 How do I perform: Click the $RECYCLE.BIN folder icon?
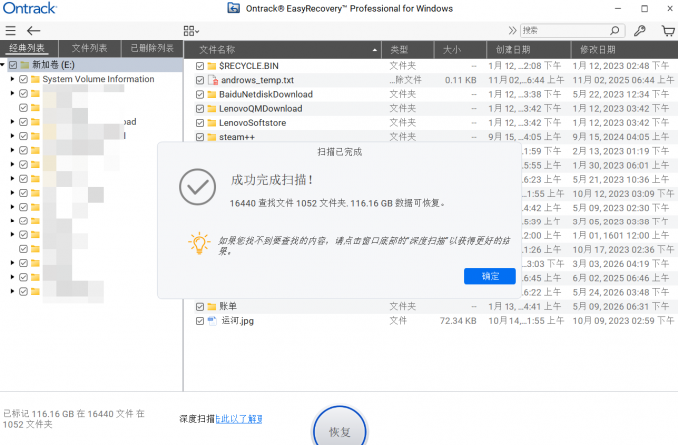coord(211,66)
